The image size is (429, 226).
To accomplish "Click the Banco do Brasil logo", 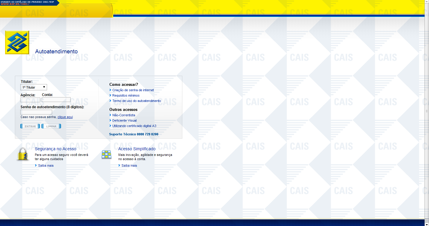I will click(17, 42).
